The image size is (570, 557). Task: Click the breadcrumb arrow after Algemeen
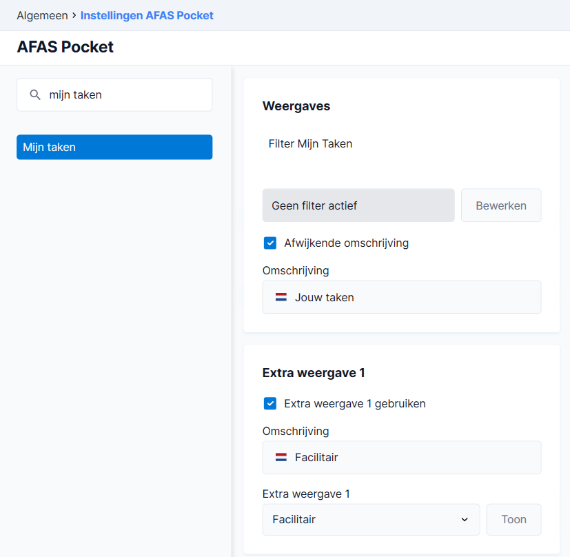pyautogui.click(x=74, y=15)
